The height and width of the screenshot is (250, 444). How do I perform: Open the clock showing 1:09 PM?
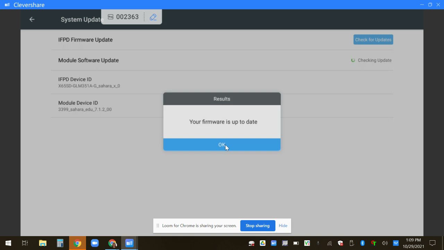click(x=413, y=243)
